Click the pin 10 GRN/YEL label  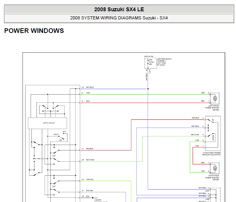pos(88,180)
